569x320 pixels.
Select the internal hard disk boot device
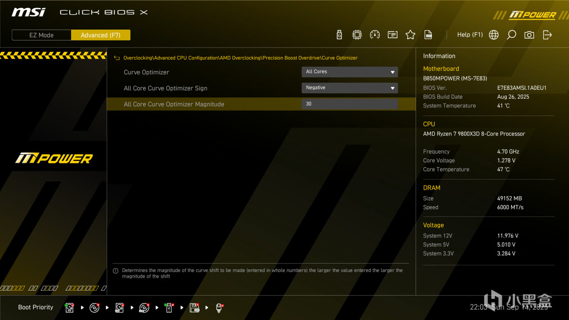pyautogui.click(x=70, y=308)
